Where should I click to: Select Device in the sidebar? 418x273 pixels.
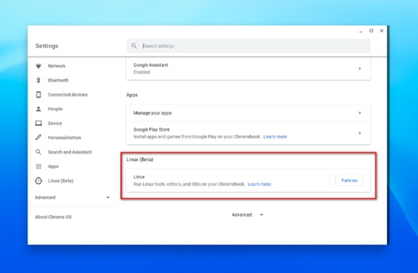[x=55, y=123]
